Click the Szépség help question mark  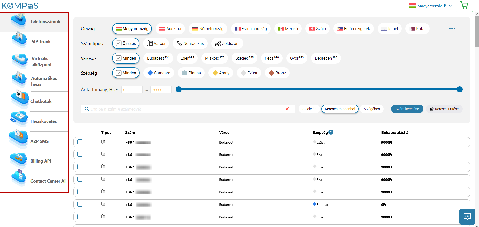[331, 132]
